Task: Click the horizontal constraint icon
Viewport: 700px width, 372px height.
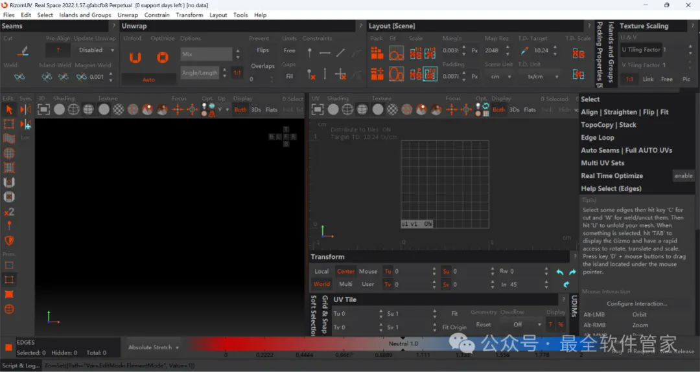Action: tap(325, 53)
